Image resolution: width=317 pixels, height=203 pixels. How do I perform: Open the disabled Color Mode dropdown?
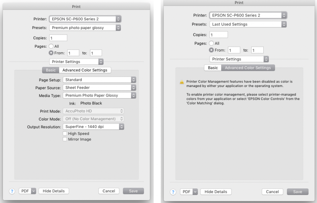pyautogui.click(x=93, y=119)
